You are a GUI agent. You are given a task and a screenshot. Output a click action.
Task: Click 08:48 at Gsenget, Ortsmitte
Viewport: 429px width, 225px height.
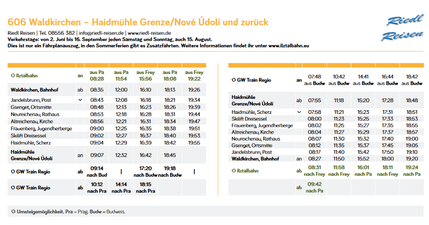97,107
